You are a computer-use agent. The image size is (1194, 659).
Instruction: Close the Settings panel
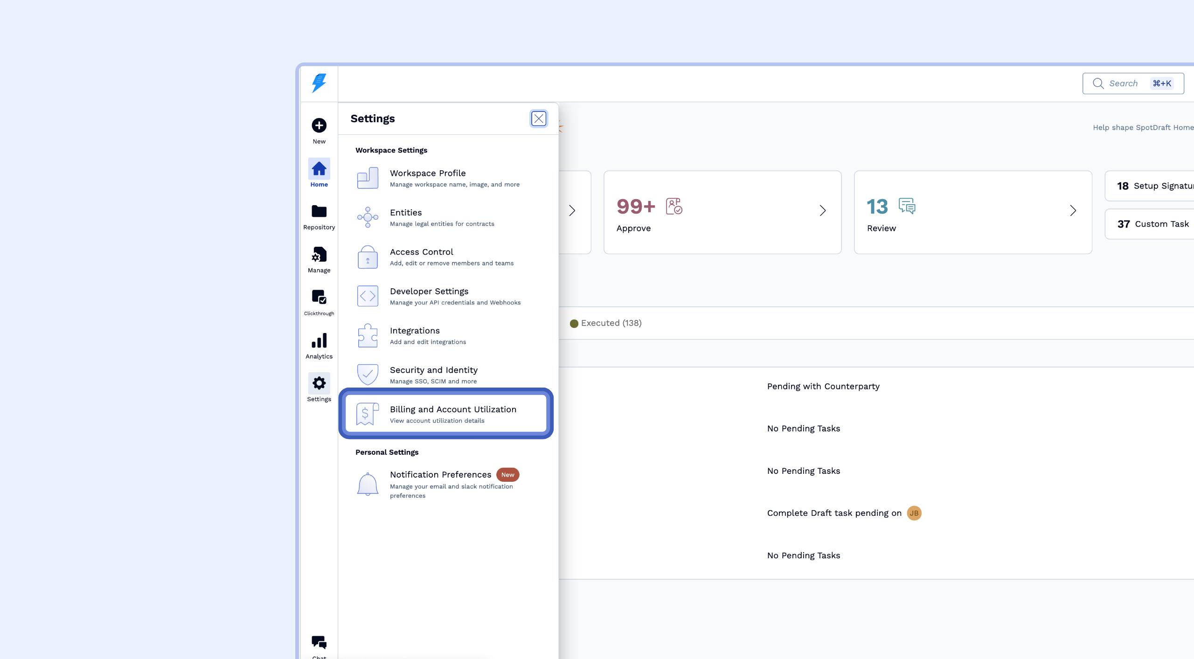(x=539, y=119)
